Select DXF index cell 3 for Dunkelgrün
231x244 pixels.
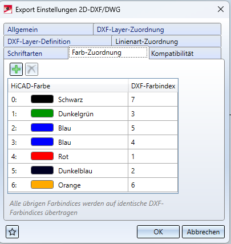pos(153,113)
